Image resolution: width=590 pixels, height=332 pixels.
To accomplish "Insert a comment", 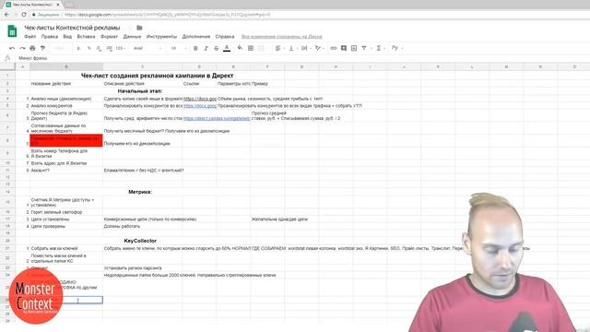I will click(x=344, y=48).
